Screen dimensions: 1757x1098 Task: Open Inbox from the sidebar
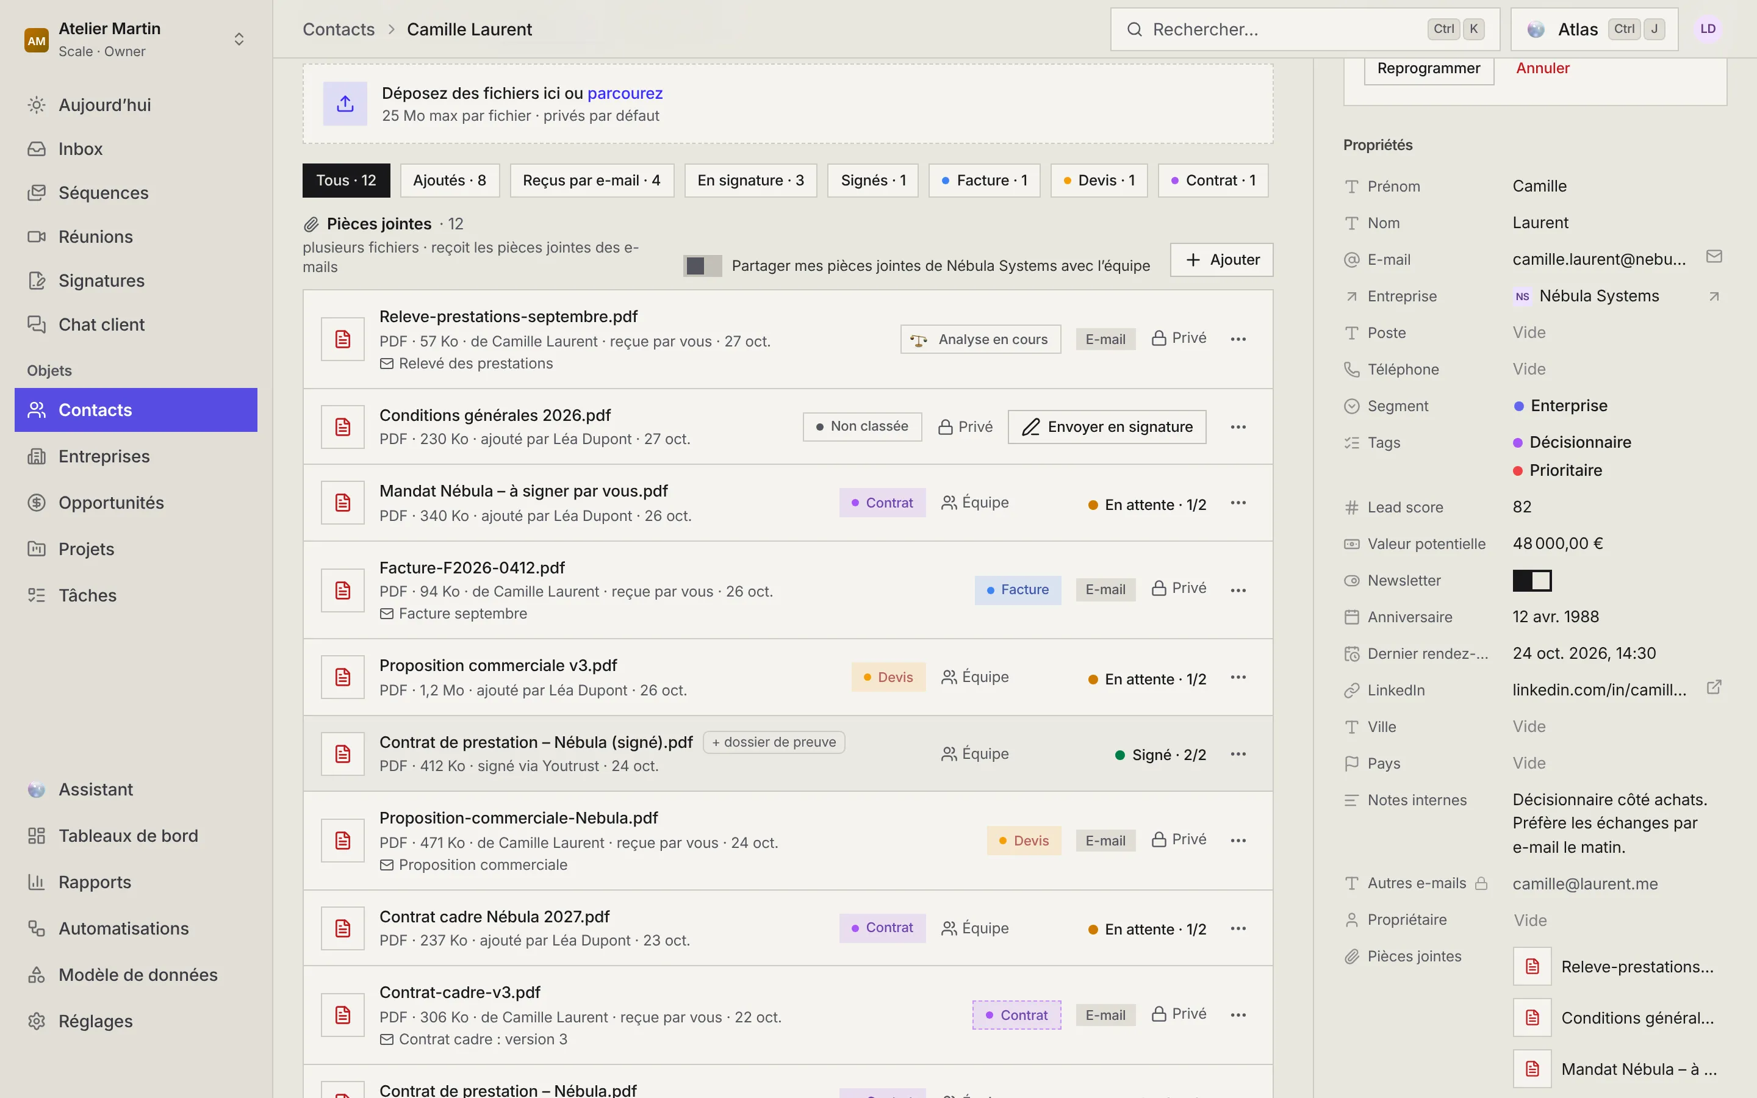click(x=136, y=149)
